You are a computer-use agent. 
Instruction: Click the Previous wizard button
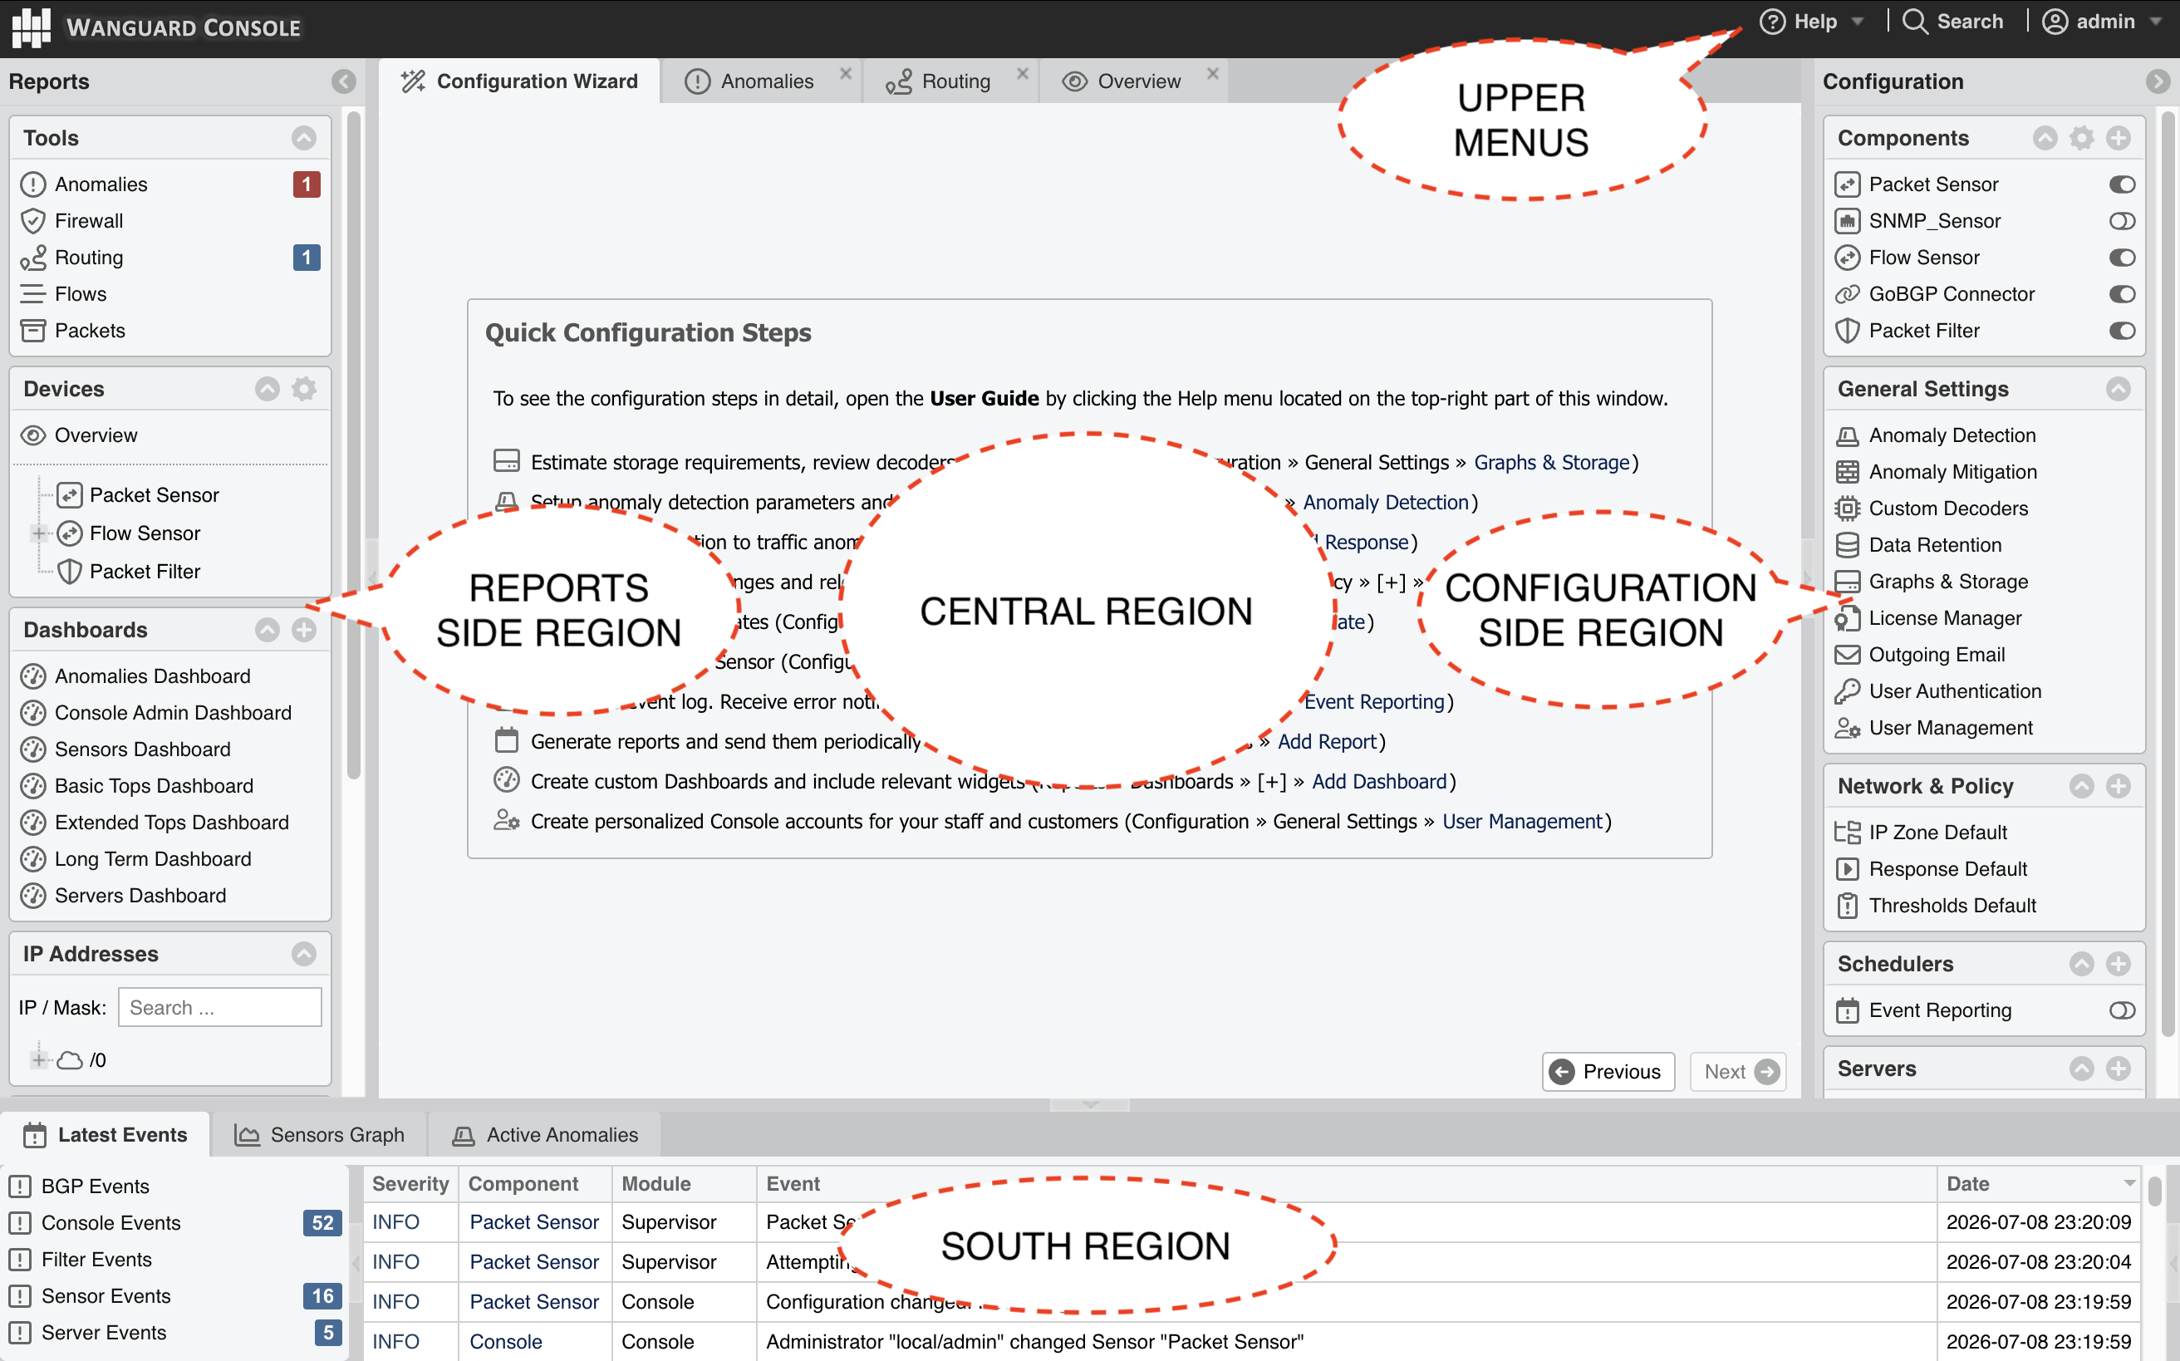pos(1608,1071)
